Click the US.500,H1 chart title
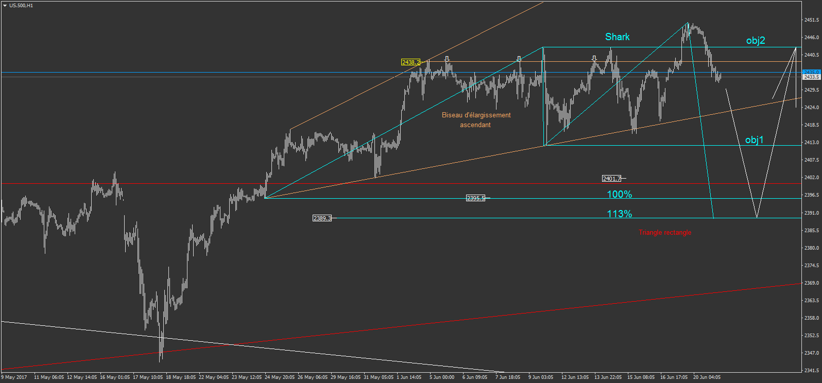Viewport: 822px width, 383px height. click(x=21, y=6)
